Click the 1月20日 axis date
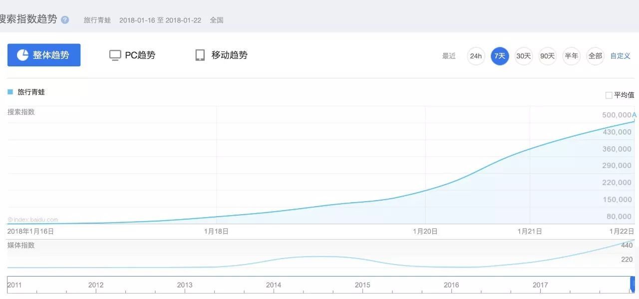Screen dimensions: 639x299 point(425,231)
